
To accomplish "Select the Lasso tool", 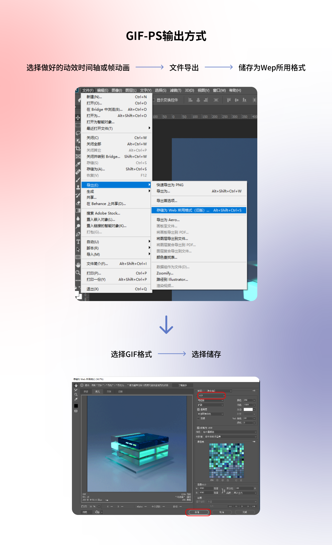I will click(78, 133).
